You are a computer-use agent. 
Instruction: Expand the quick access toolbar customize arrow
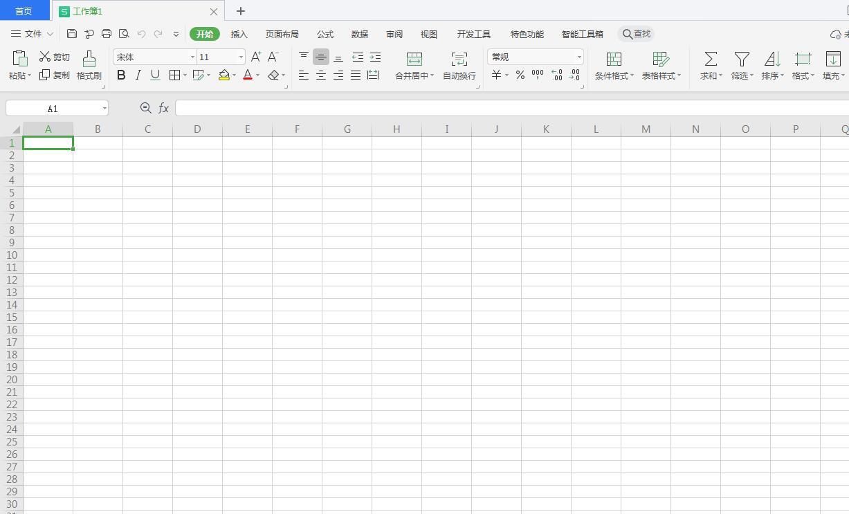176,33
